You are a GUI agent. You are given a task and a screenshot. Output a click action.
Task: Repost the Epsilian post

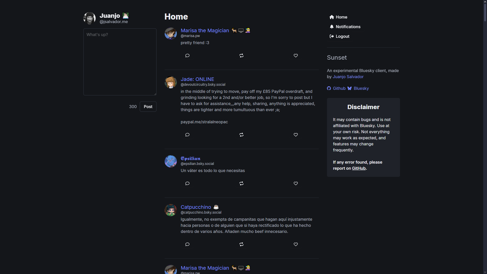(x=241, y=183)
